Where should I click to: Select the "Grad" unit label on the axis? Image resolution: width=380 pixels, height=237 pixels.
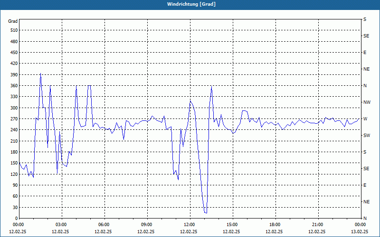pyautogui.click(x=13, y=21)
